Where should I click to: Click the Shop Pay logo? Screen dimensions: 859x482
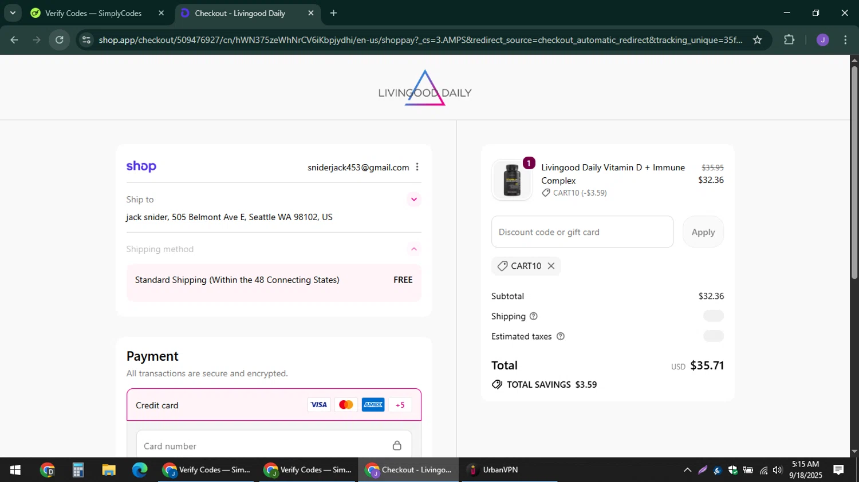point(141,166)
